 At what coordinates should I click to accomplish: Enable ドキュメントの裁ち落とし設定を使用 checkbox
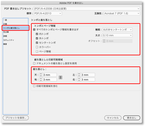pos(34,63)
